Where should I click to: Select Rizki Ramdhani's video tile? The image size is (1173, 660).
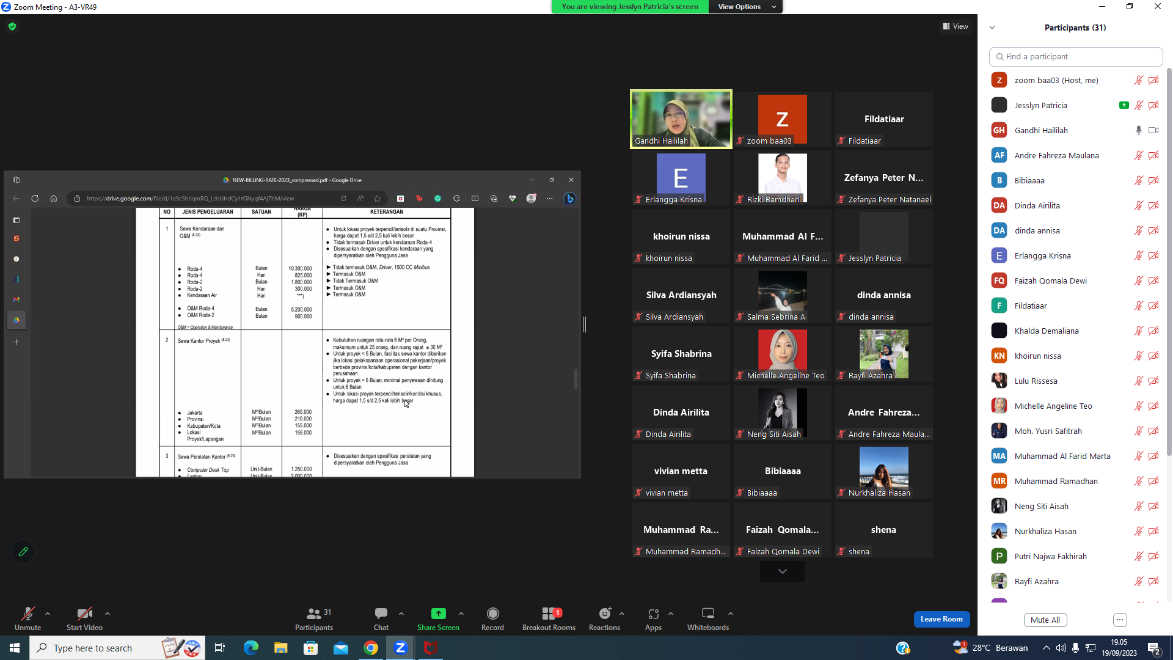coord(782,178)
